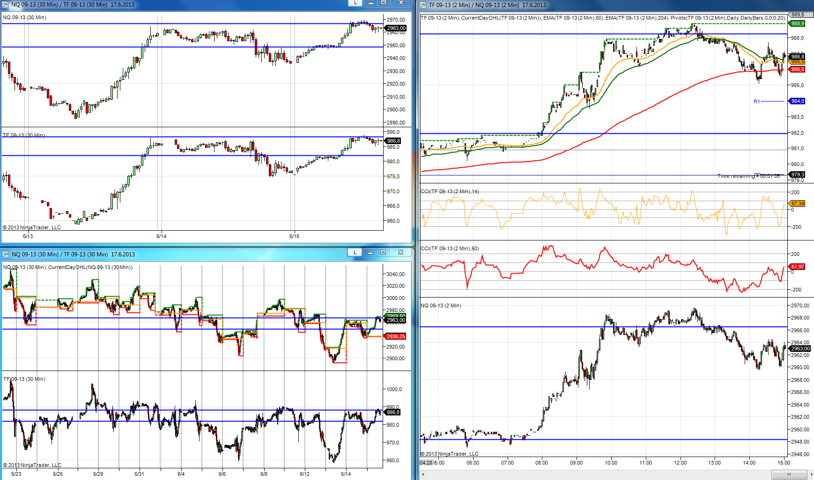Close the lower CurrentDayOHL chart window
This screenshot has height=480, width=814.
tap(400, 253)
